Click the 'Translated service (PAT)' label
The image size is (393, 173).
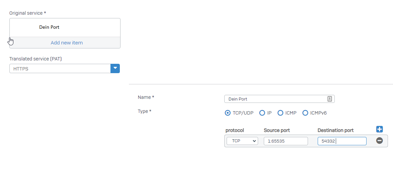(x=35, y=59)
